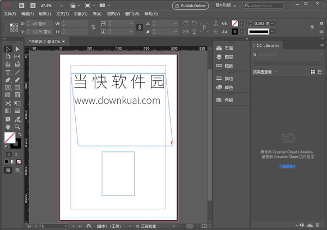Select the Direct Selection tool
The height and width of the screenshot is (230, 327).
17,49
